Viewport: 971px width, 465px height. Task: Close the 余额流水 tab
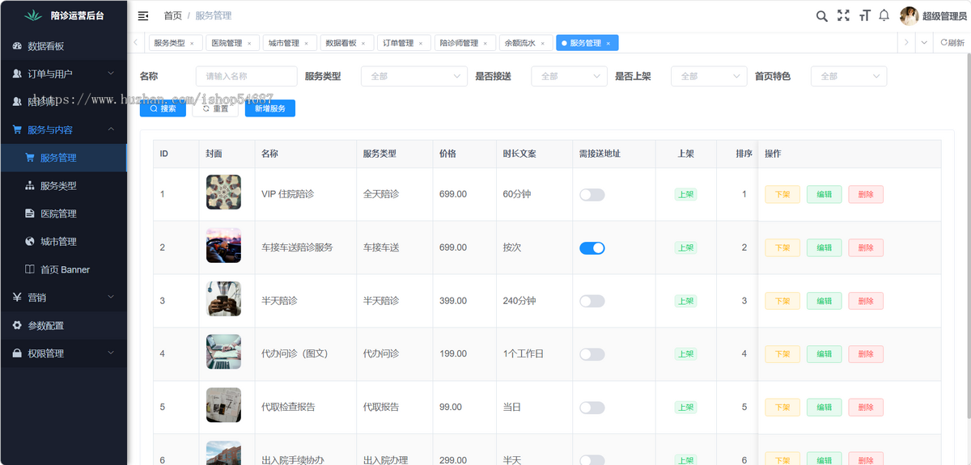pos(543,44)
